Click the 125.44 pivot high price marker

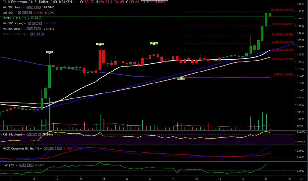pos(154,43)
